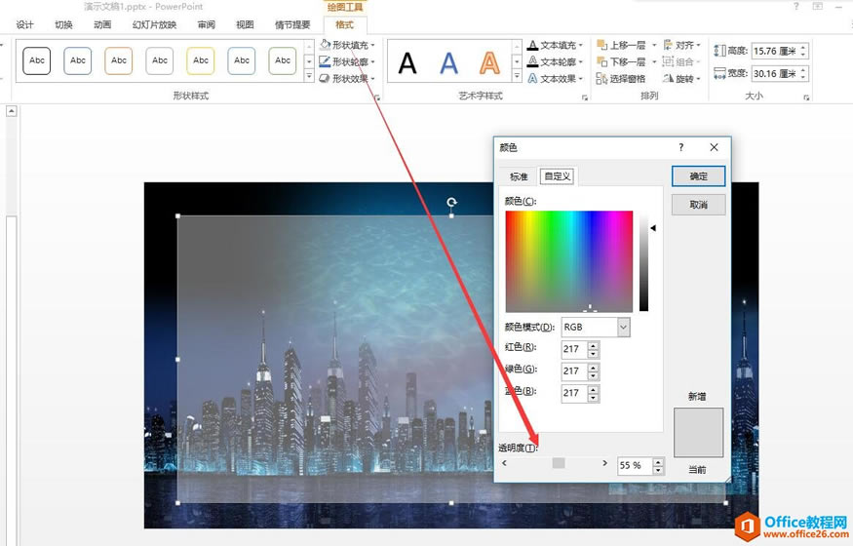The width and height of the screenshot is (853, 546).
Task: Increase the 红色 red value spinner
Action: [594, 345]
